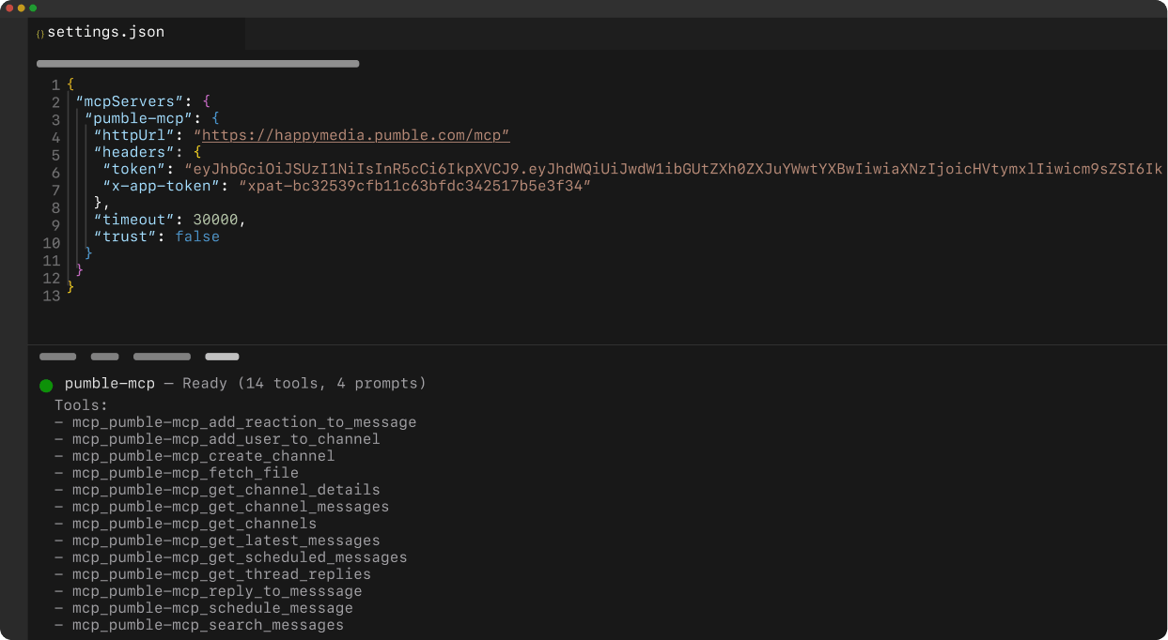
Task: Click the 30000 timeout value
Action: click(x=216, y=220)
